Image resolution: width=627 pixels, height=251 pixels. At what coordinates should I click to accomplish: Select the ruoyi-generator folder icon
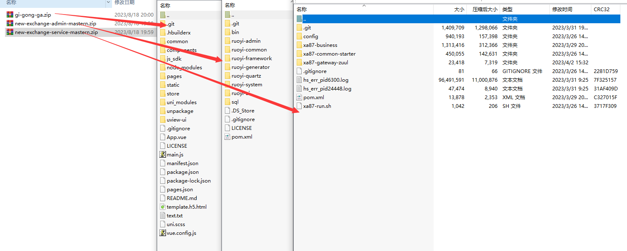coord(227,67)
